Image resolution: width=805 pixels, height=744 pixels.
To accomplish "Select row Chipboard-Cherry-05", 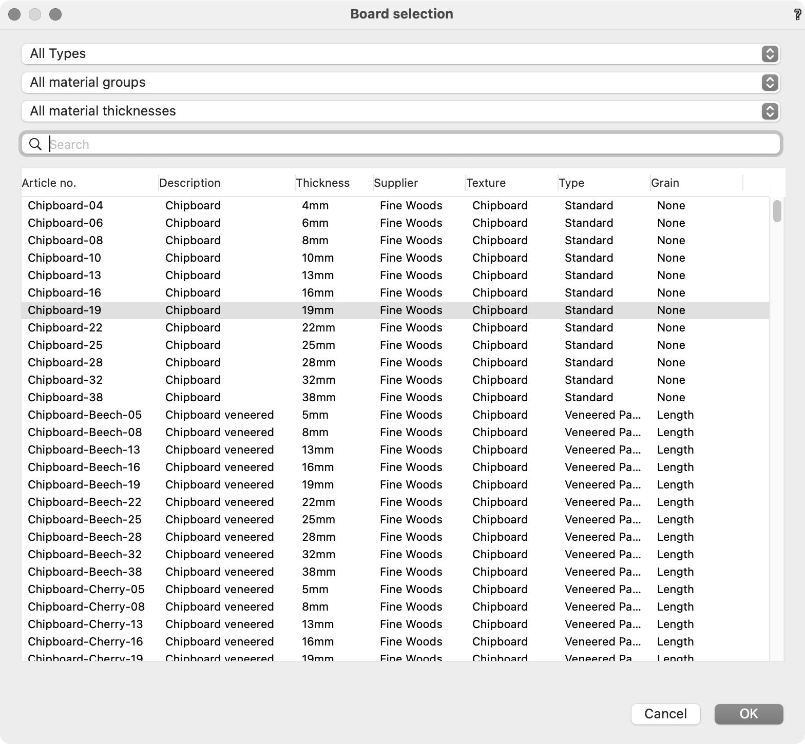I will pyautogui.click(x=395, y=590).
